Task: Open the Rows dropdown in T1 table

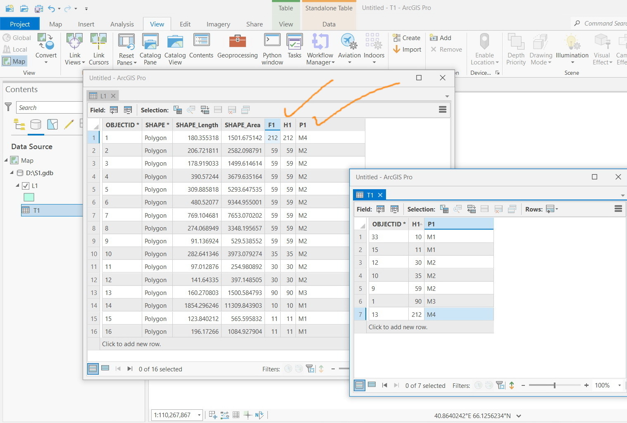Action: [552, 209]
